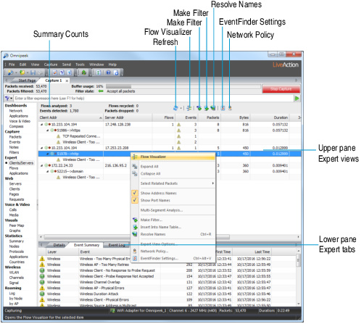Open the Tools menu
Viewport: 364px width, 324px height.
(x=80, y=65)
